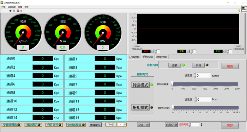This screenshot has width=247, height=132.
Task: Open the 转速 plot legend dropdown arrow
Action: click(x=152, y=51)
